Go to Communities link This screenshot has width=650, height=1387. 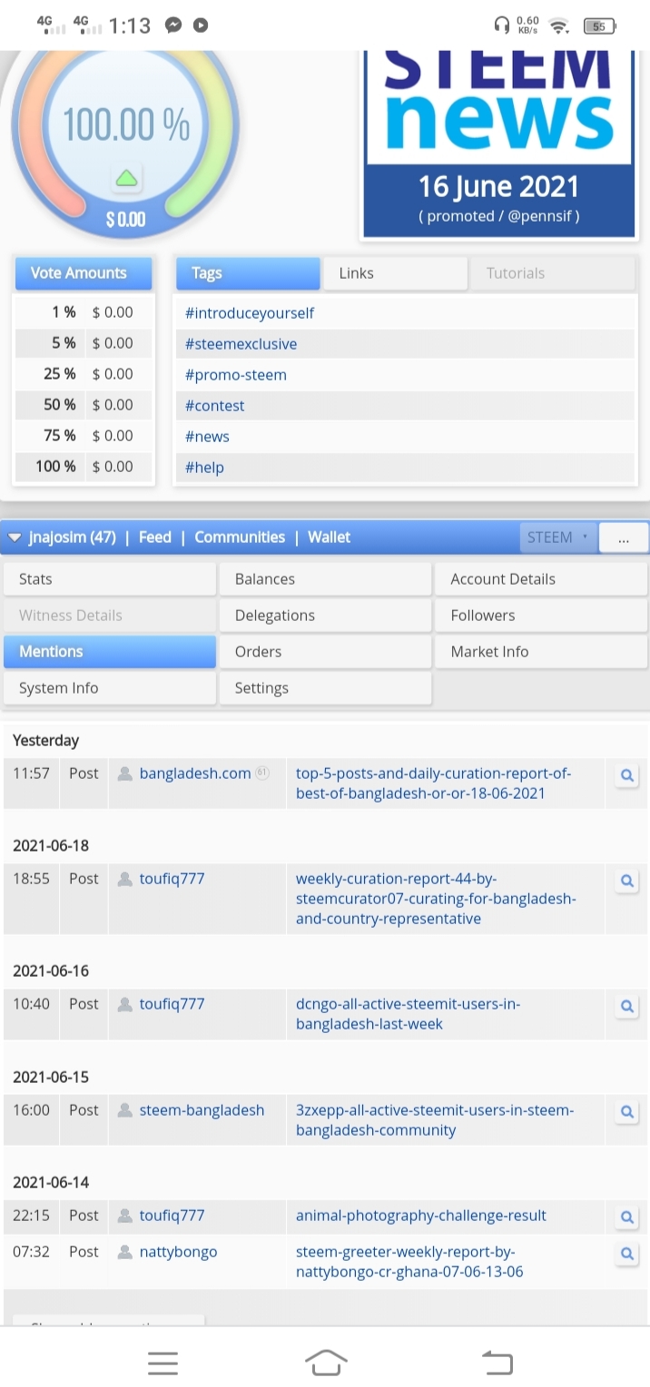point(240,537)
